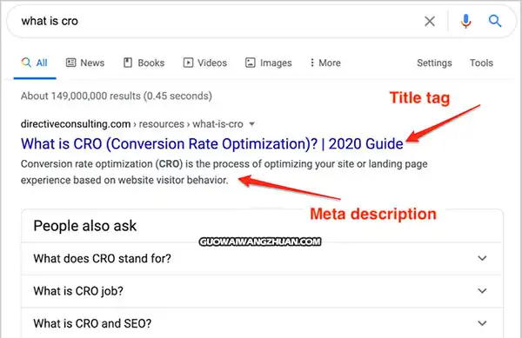Expand 'What does CRO stand for?' question
The height and width of the screenshot is (338, 522).
[262, 259]
